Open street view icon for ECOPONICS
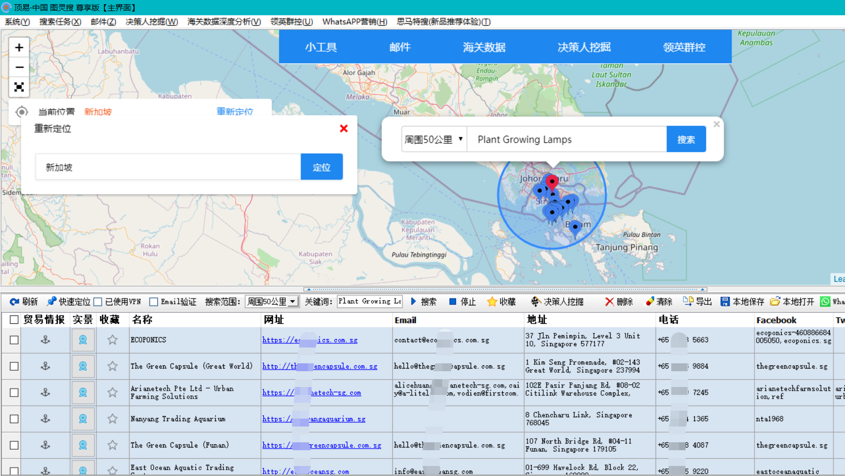This screenshot has height=476, width=845. pyautogui.click(x=83, y=340)
